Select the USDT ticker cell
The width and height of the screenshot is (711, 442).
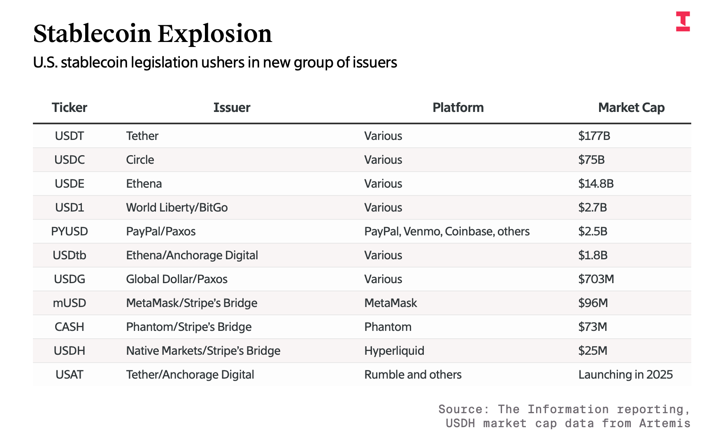[69, 136]
